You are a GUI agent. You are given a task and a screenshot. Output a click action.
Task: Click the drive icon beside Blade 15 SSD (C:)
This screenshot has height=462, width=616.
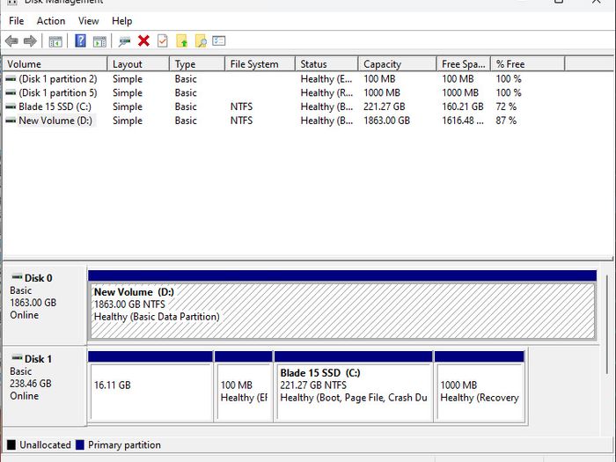pos(11,106)
